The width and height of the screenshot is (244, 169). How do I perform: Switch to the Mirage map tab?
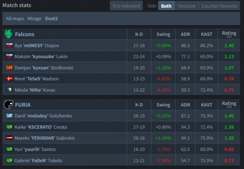(34, 18)
